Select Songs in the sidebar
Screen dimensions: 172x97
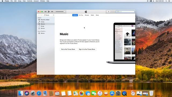click(46, 26)
